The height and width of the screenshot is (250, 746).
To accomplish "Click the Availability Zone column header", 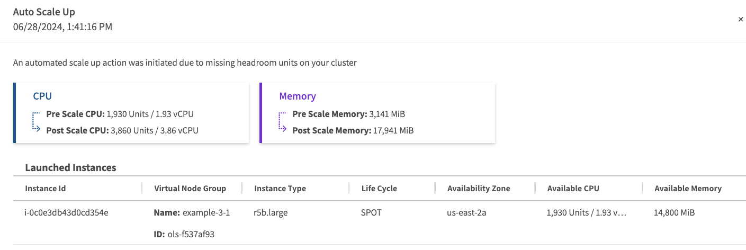I will click(x=479, y=188).
